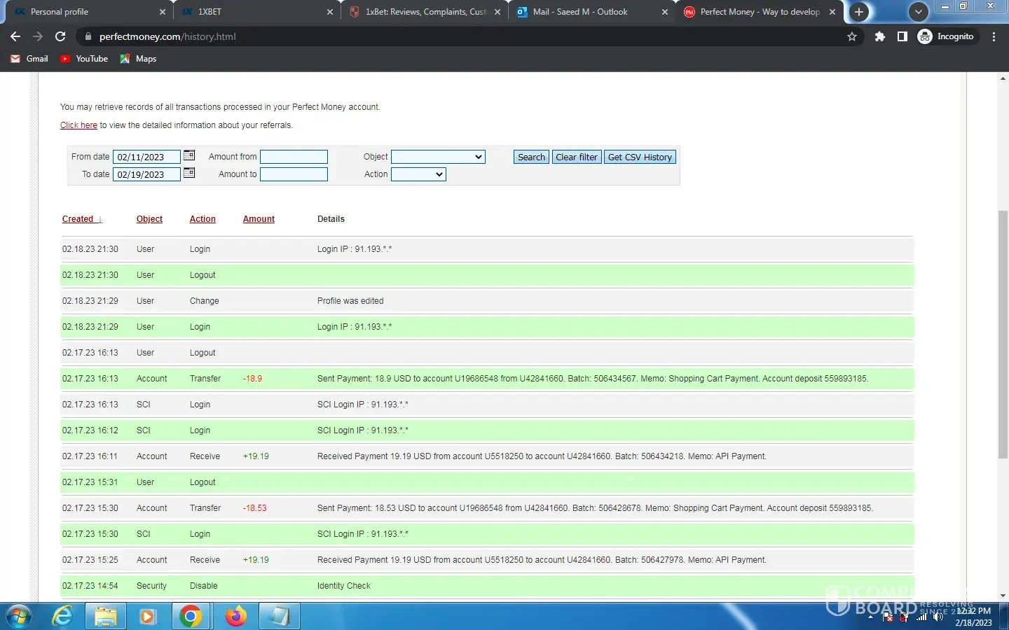Toggle the browser side panel icon
The image size is (1009, 630).
coord(902,36)
